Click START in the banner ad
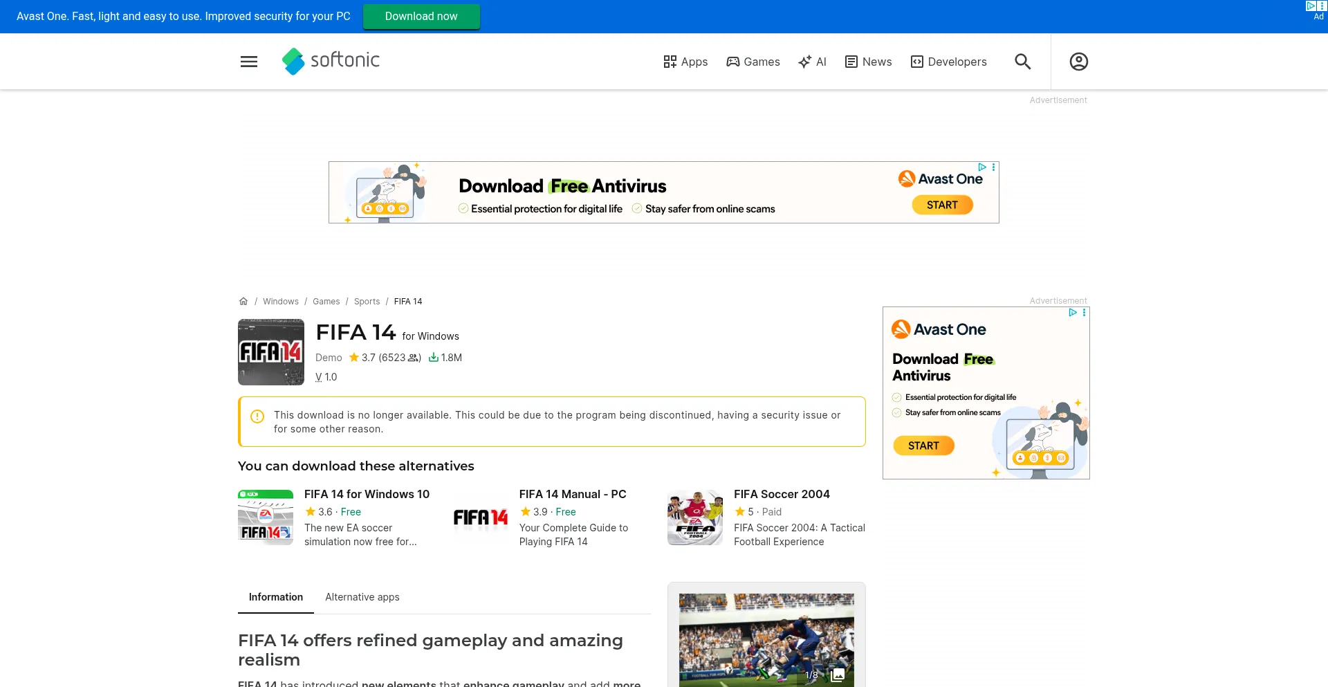This screenshot has width=1328, height=687. click(x=942, y=205)
